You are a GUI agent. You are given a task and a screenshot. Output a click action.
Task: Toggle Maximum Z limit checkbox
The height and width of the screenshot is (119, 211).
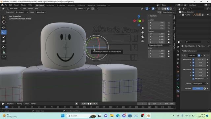194,75
